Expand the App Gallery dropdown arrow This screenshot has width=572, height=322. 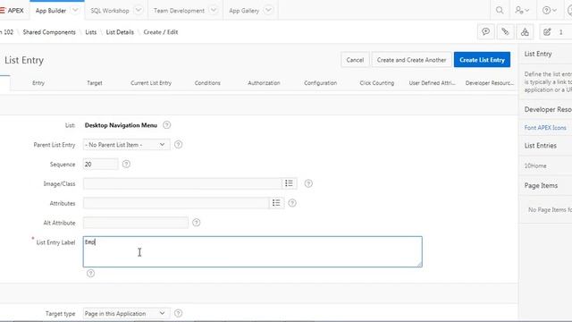click(268, 10)
